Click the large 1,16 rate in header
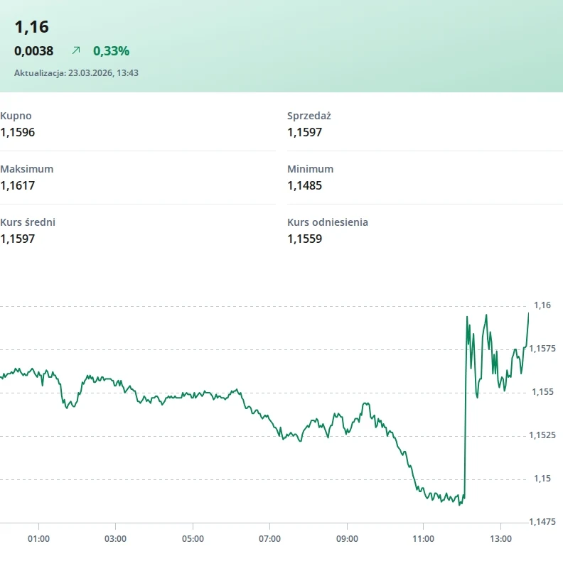563x561 pixels. click(31, 27)
